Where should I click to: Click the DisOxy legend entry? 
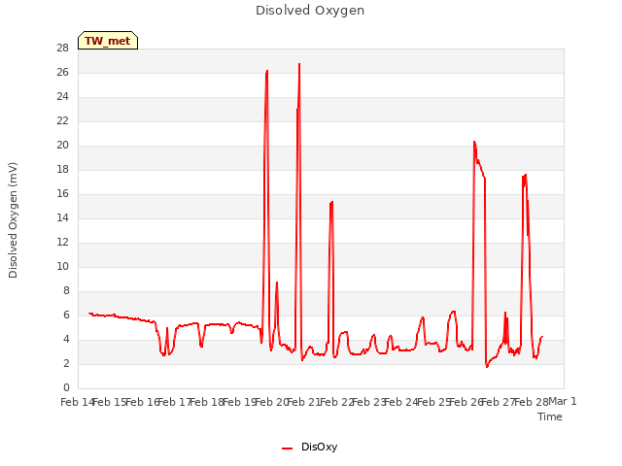[x=309, y=447]
